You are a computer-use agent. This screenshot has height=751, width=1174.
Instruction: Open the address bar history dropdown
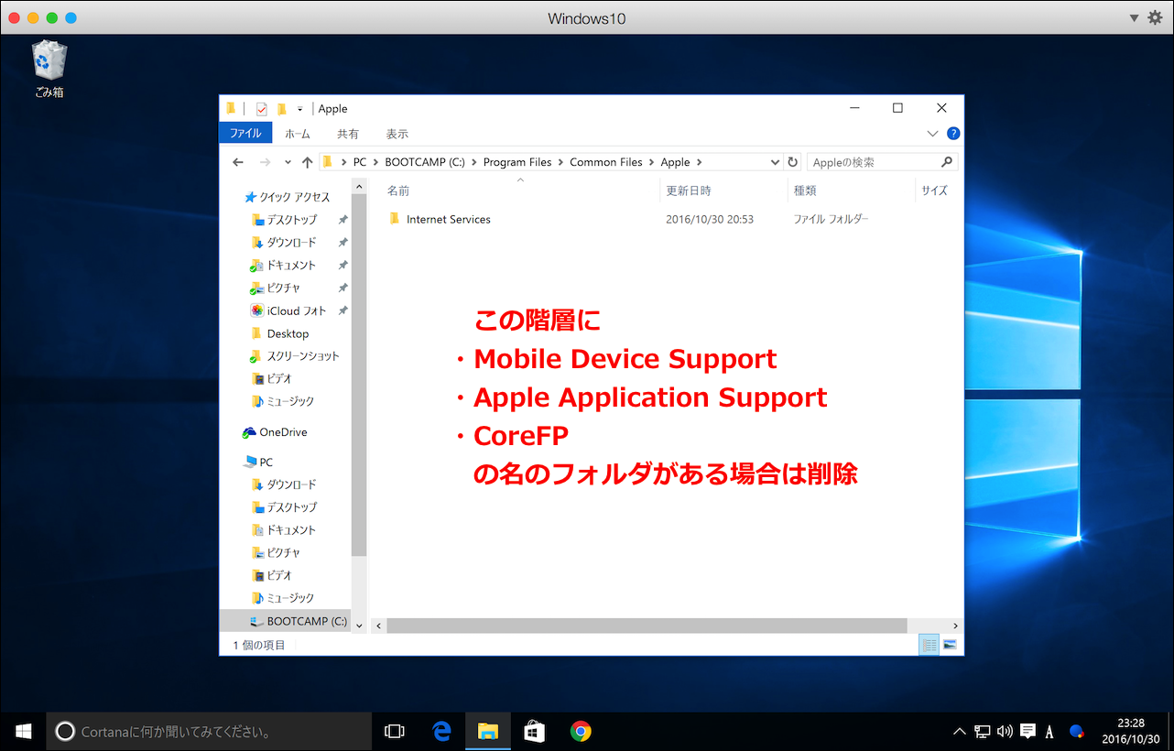tap(775, 162)
